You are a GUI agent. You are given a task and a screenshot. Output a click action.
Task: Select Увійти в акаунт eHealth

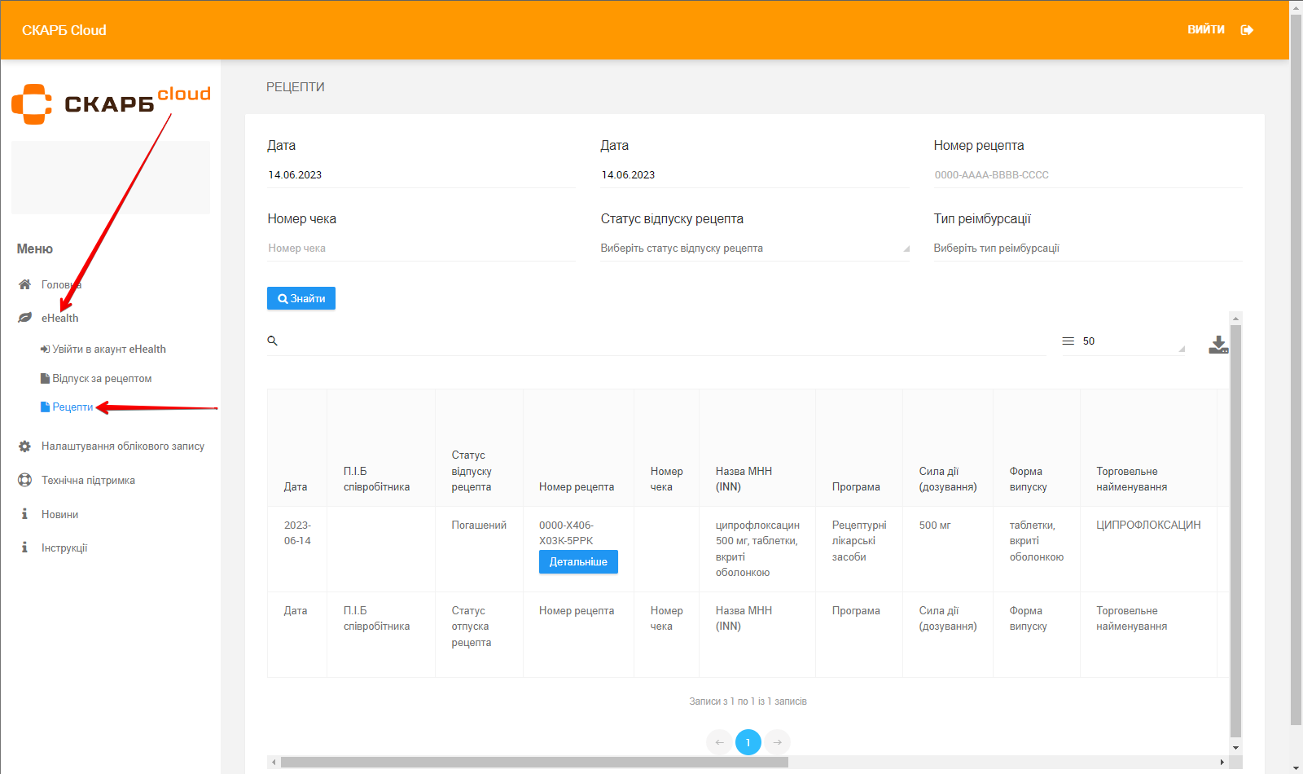pos(108,350)
